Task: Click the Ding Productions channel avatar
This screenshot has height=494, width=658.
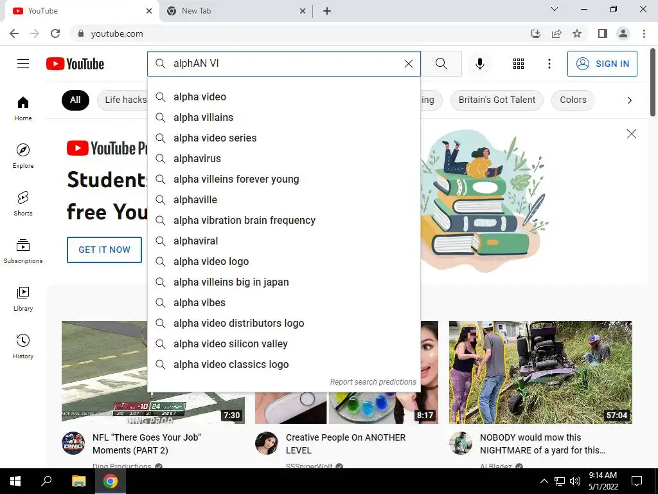Action: point(73,443)
